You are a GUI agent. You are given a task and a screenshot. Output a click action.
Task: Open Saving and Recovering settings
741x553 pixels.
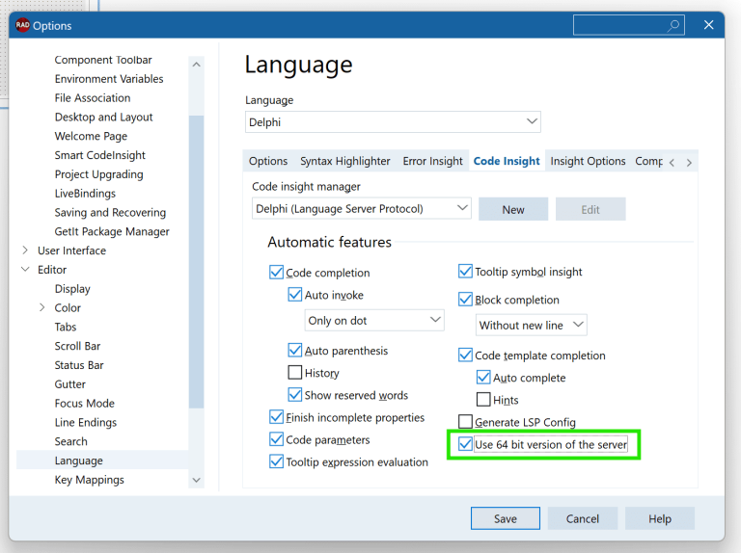click(x=110, y=212)
